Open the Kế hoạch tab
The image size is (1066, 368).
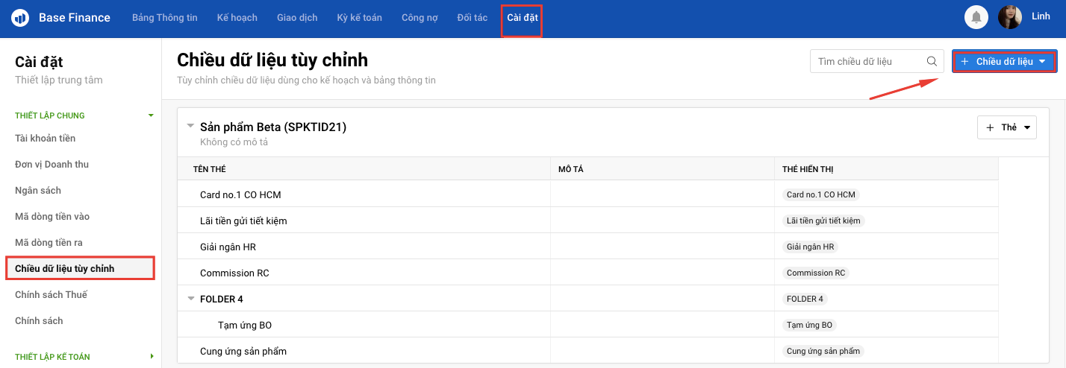237,17
